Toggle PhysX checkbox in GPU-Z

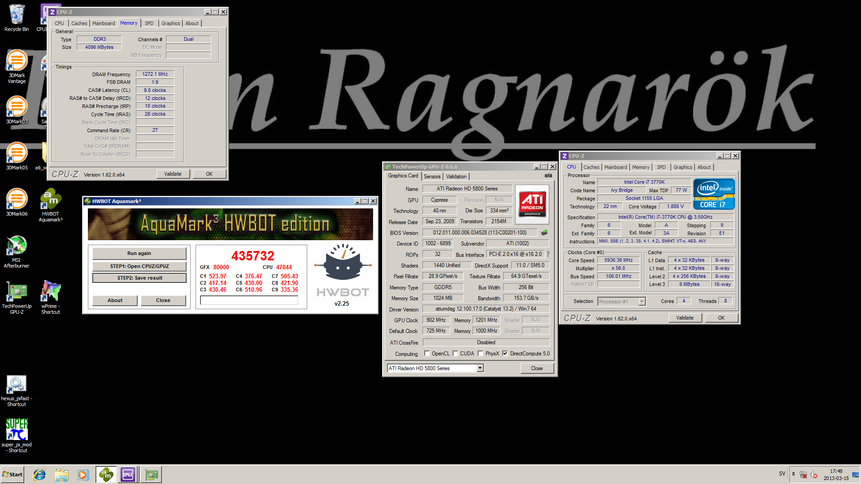click(x=480, y=354)
